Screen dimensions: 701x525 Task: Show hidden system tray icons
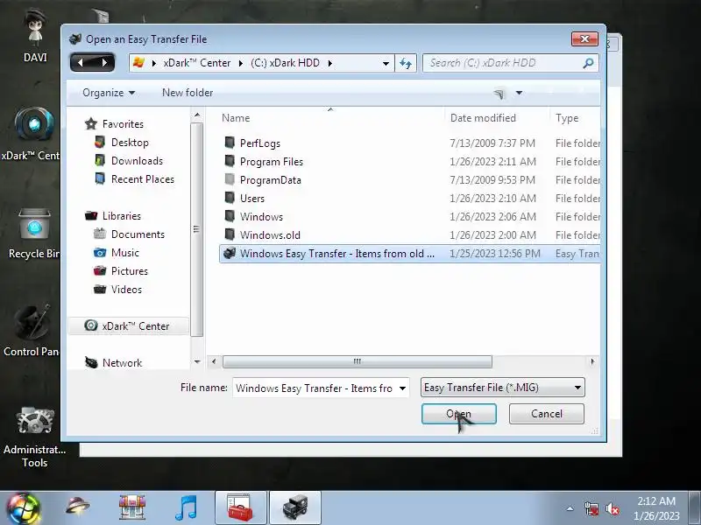570,508
